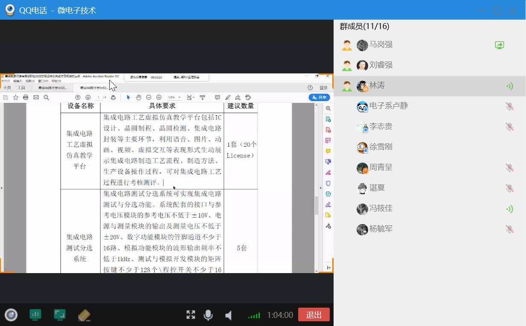
Task: Toggle the microphone in the call bar
Action: 208,315
